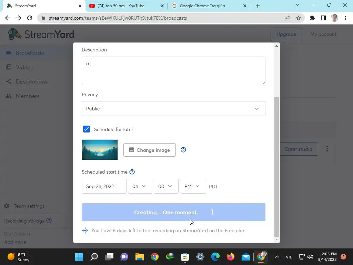353x265 pixels.
Task: Click the Change image button
Action: pos(150,150)
